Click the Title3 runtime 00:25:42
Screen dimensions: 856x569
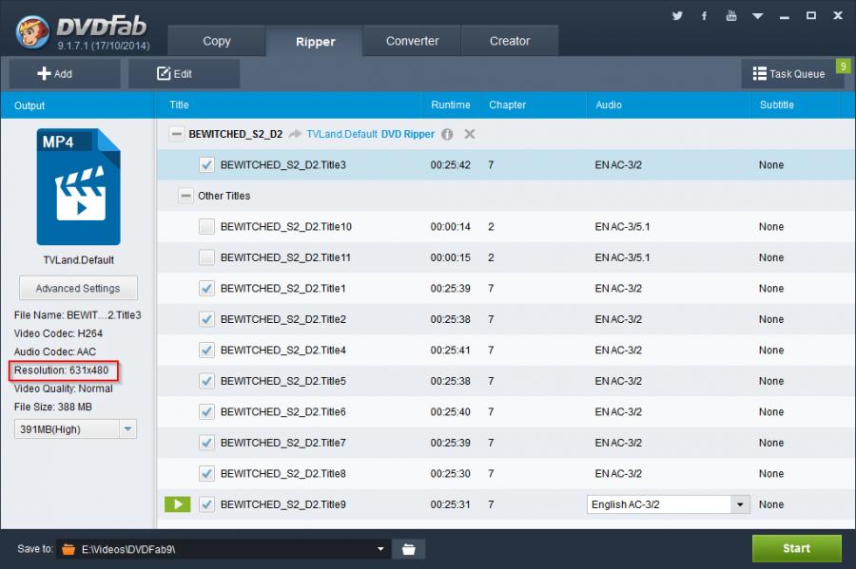(x=451, y=164)
